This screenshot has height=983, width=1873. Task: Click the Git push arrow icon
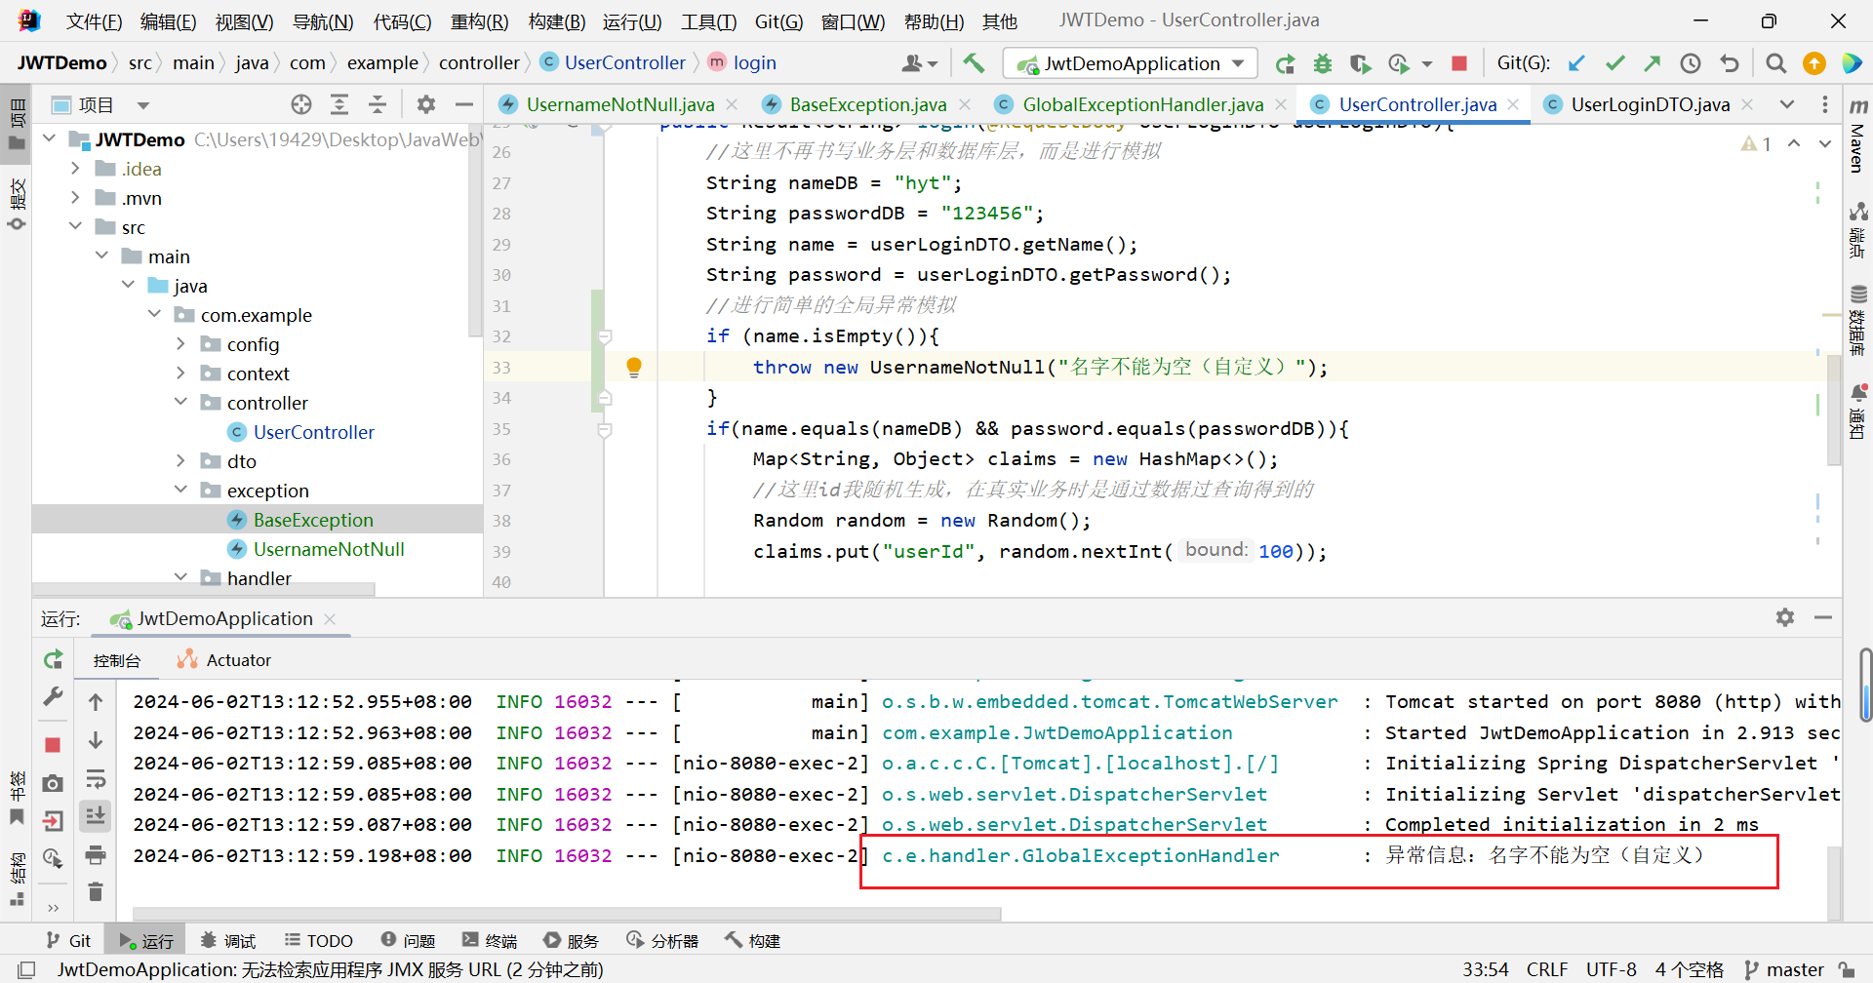(x=1653, y=62)
